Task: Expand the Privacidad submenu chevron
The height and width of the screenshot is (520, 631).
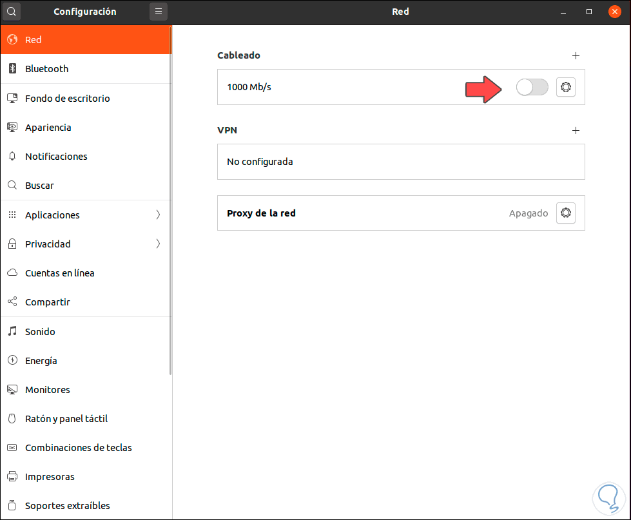Action: [158, 244]
